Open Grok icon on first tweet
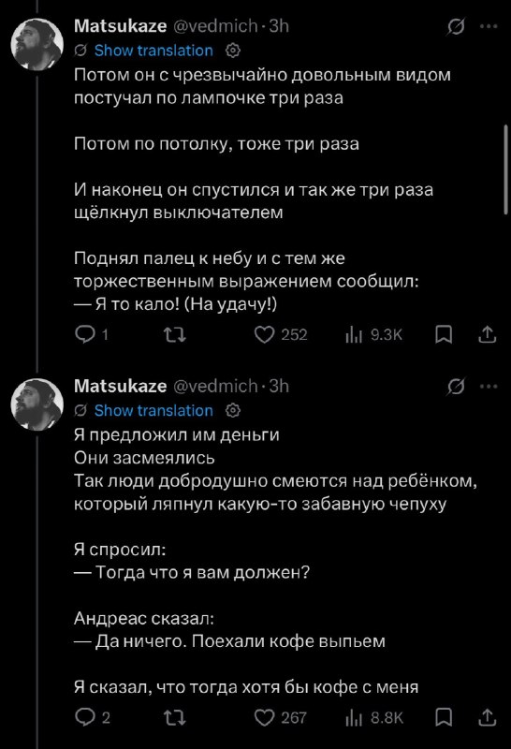The image size is (511, 749). click(456, 27)
